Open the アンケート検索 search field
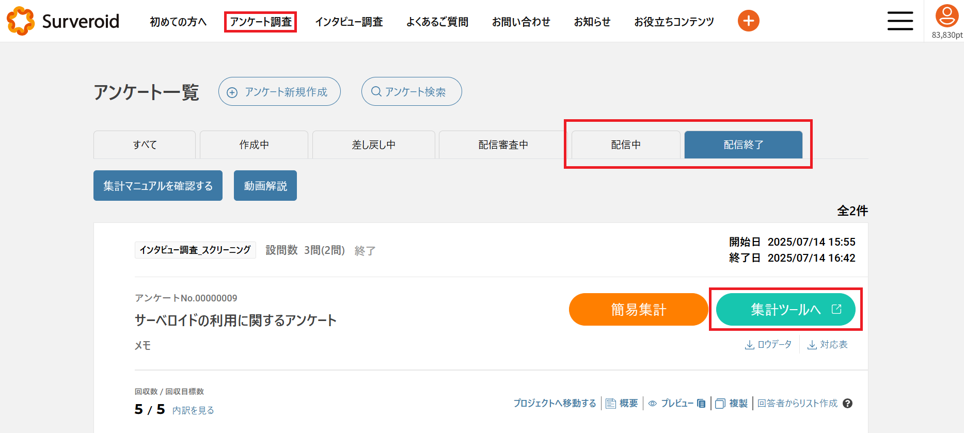The image size is (964, 433). click(412, 92)
